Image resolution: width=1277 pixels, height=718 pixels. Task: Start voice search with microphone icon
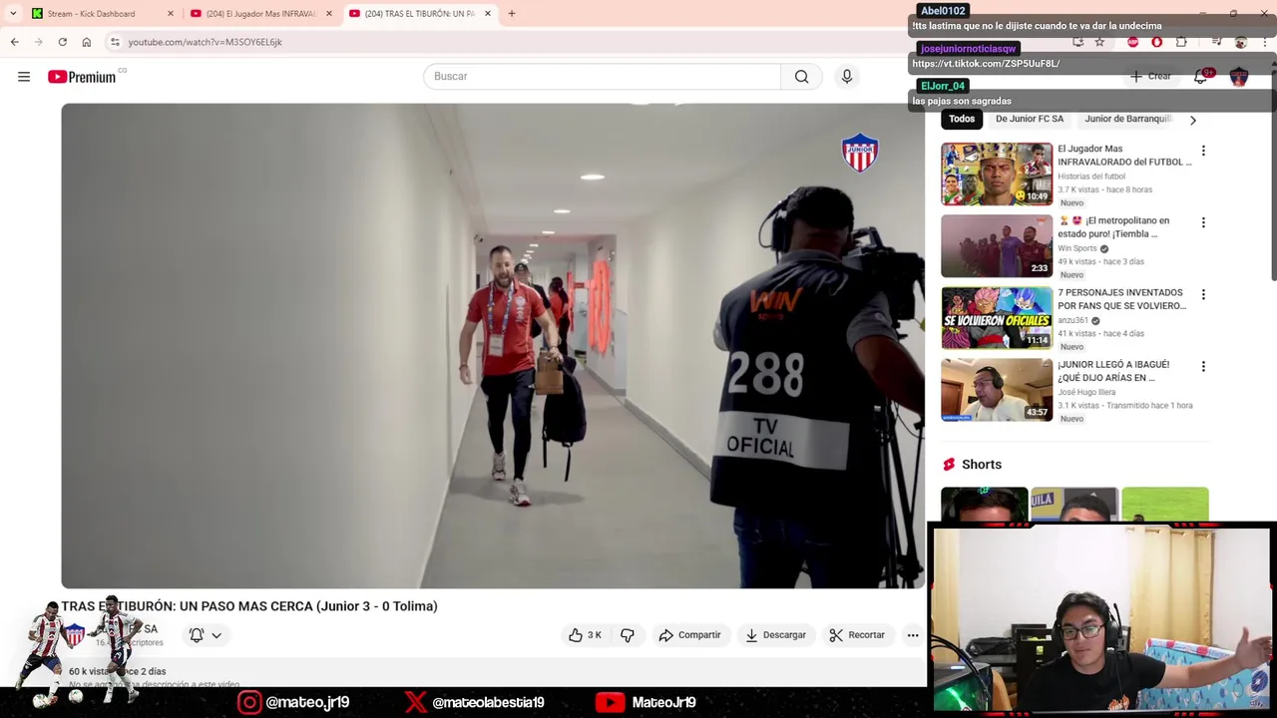(x=847, y=77)
